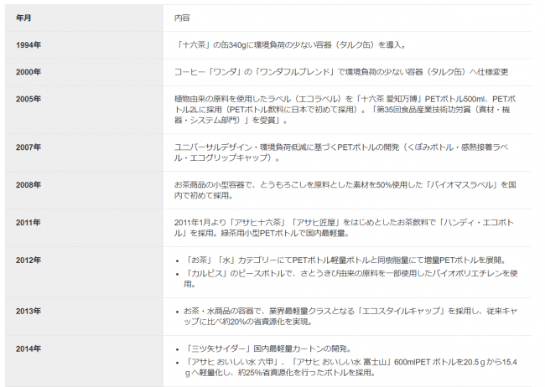The height and width of the screenshot is (387, 545).
Task: Click the エコスタイルキャップ bullet item
Action: click(351, 316)
